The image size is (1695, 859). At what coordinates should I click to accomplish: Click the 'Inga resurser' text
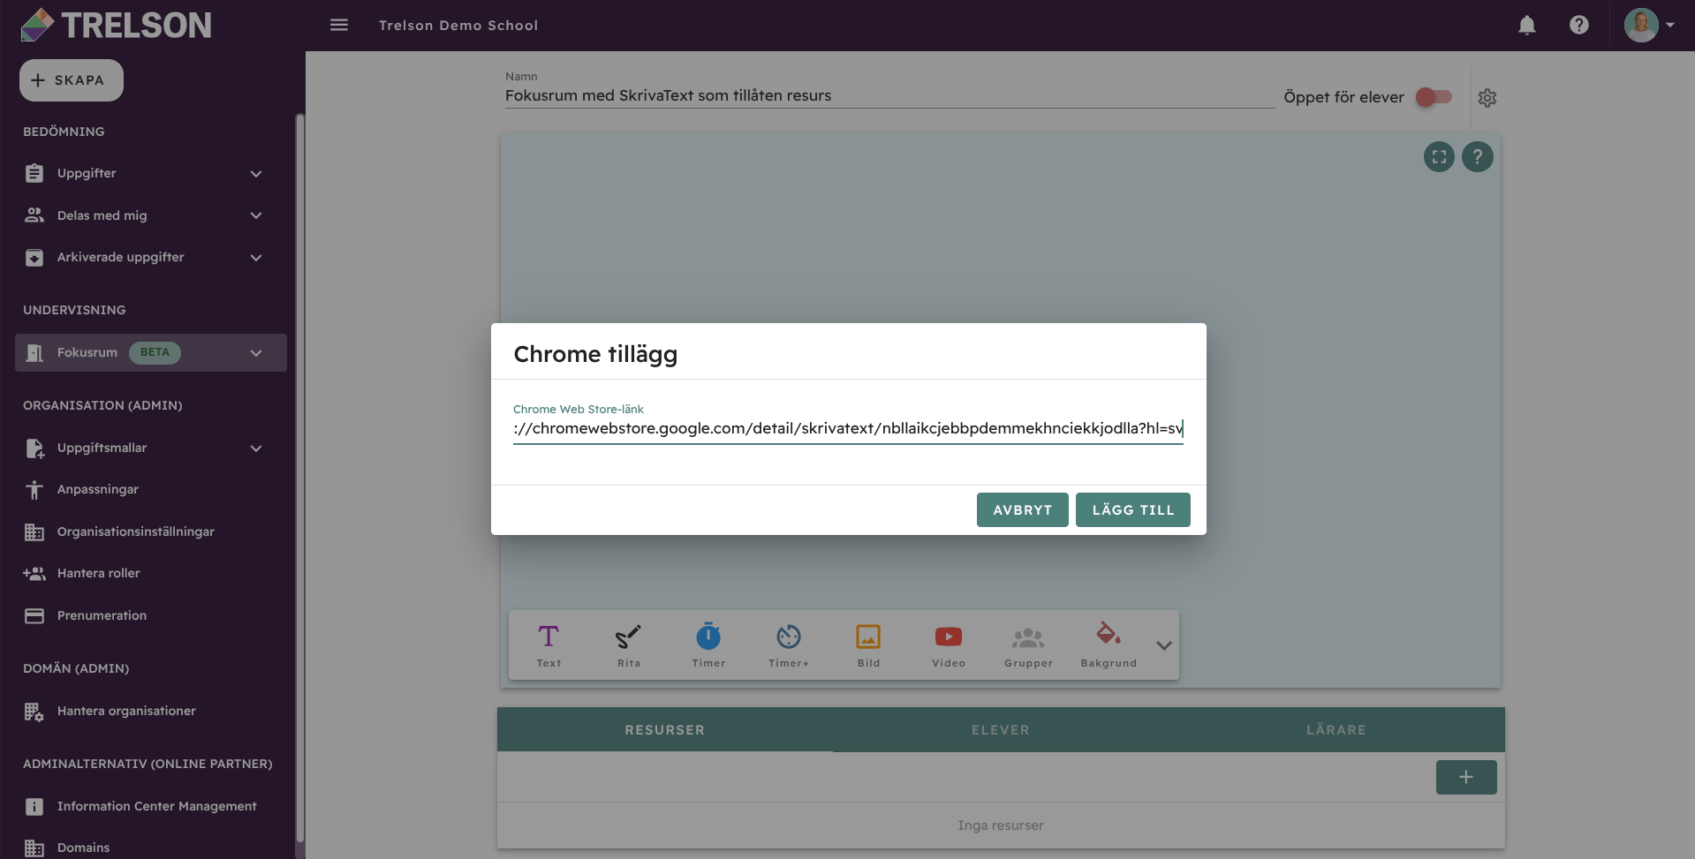coord(1001,825)
